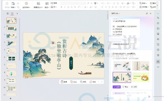Click the Cut scissors icon
164x101 pixels.
click(18, 3)
